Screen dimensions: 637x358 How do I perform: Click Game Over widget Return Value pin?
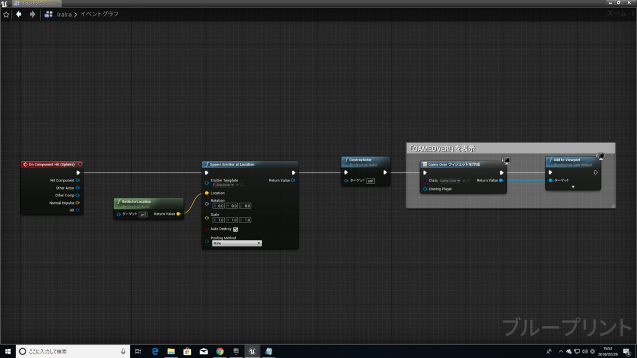pyautogui.click(x=501, y=180)
